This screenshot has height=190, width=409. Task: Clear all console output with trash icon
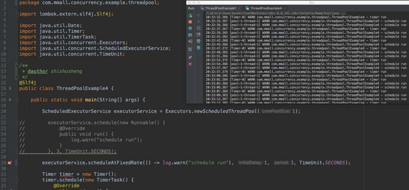pyautogui.click(x=198, y=48)
